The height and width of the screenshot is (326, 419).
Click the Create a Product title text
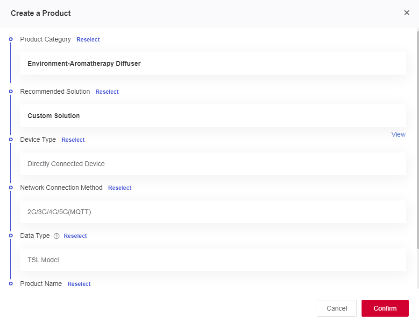point(41,14)
